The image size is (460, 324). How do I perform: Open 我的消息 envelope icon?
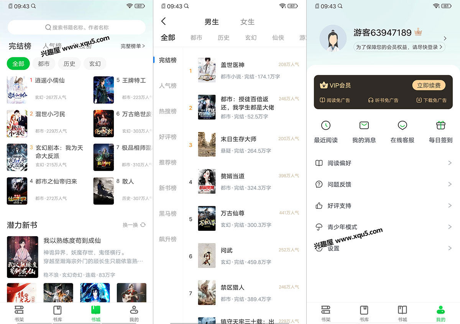coord(364,125)
